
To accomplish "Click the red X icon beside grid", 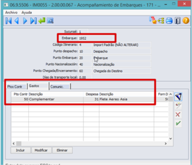I will [178, 114].
